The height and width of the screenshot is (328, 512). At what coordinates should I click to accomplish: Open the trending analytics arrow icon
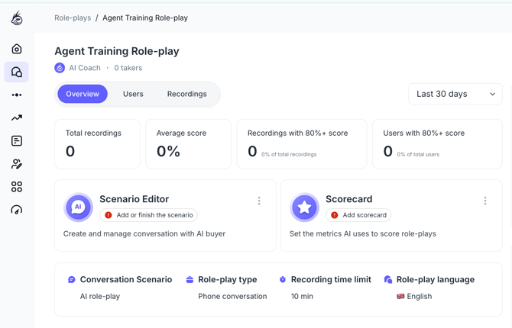pos(17,118)
